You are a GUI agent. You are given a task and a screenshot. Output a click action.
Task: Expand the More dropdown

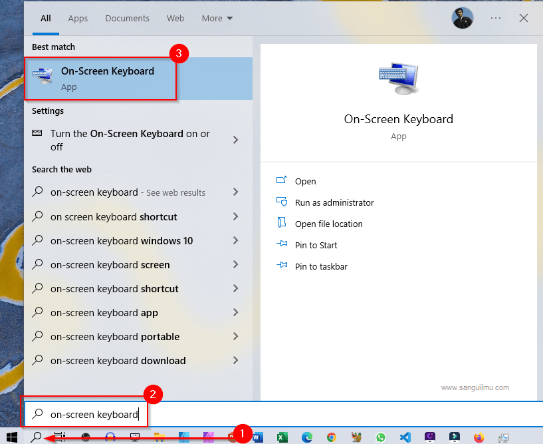click(x=217, y=19)
